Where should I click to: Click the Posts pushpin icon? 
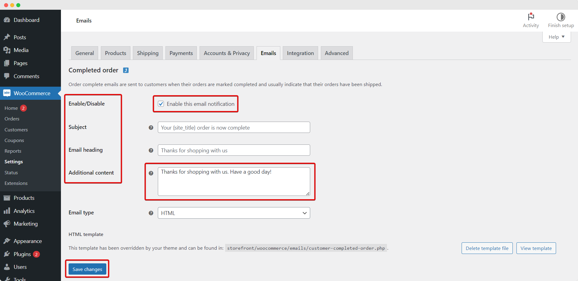click(7, 37)
